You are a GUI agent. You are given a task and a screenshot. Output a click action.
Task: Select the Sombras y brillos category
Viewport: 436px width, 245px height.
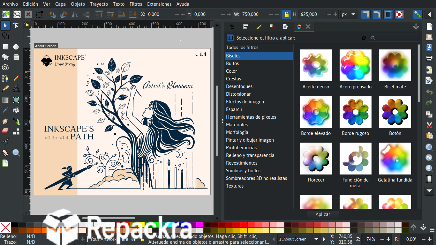(x=259, y=171)
